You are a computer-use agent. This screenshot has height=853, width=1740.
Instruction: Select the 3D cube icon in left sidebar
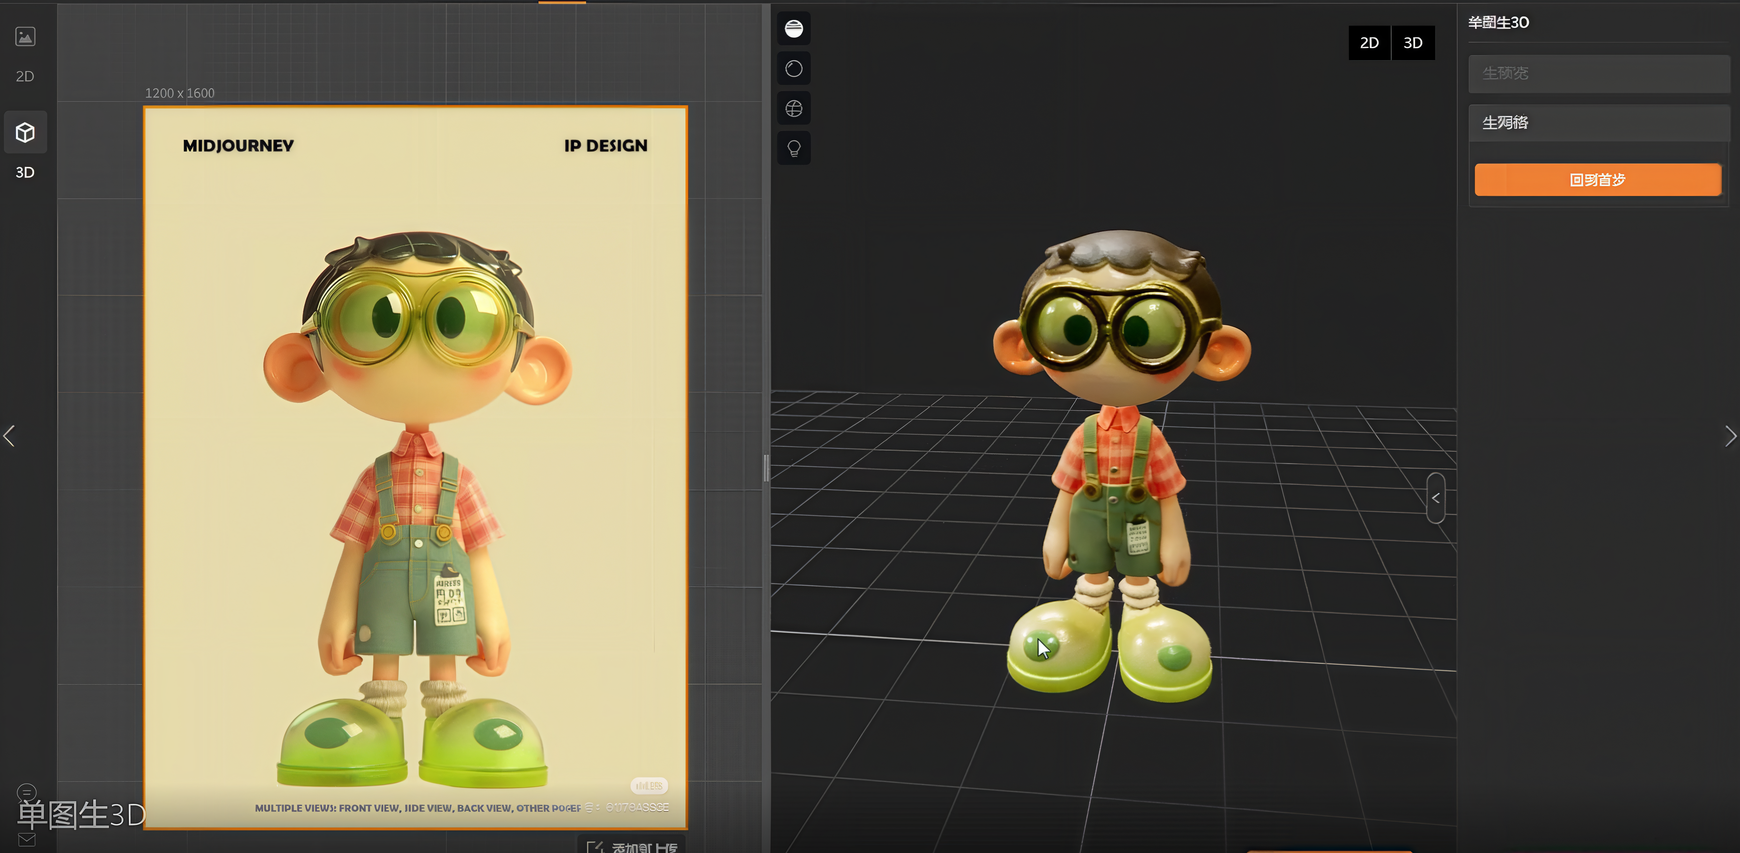pos(25,132)
